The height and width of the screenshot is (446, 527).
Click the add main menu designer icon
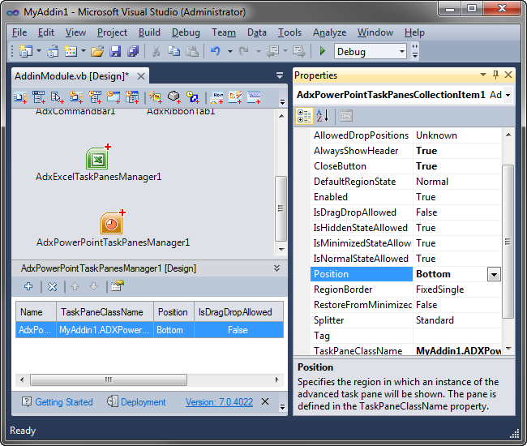click(39, 97)
